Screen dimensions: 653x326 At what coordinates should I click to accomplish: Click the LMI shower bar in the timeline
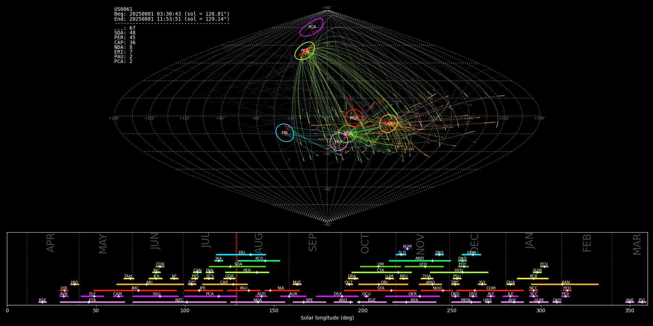(381, 267)
